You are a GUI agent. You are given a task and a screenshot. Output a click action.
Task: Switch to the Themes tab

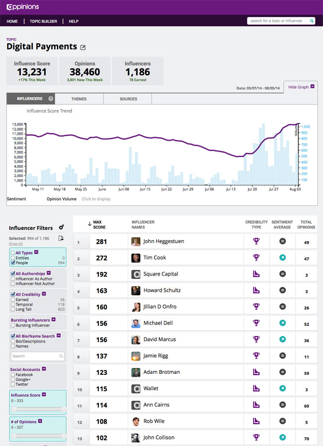pos(79,99)
